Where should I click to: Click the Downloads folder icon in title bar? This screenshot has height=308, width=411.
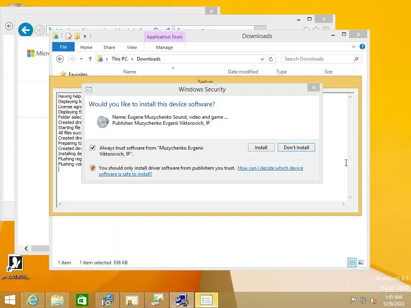[x=55, y=36]
